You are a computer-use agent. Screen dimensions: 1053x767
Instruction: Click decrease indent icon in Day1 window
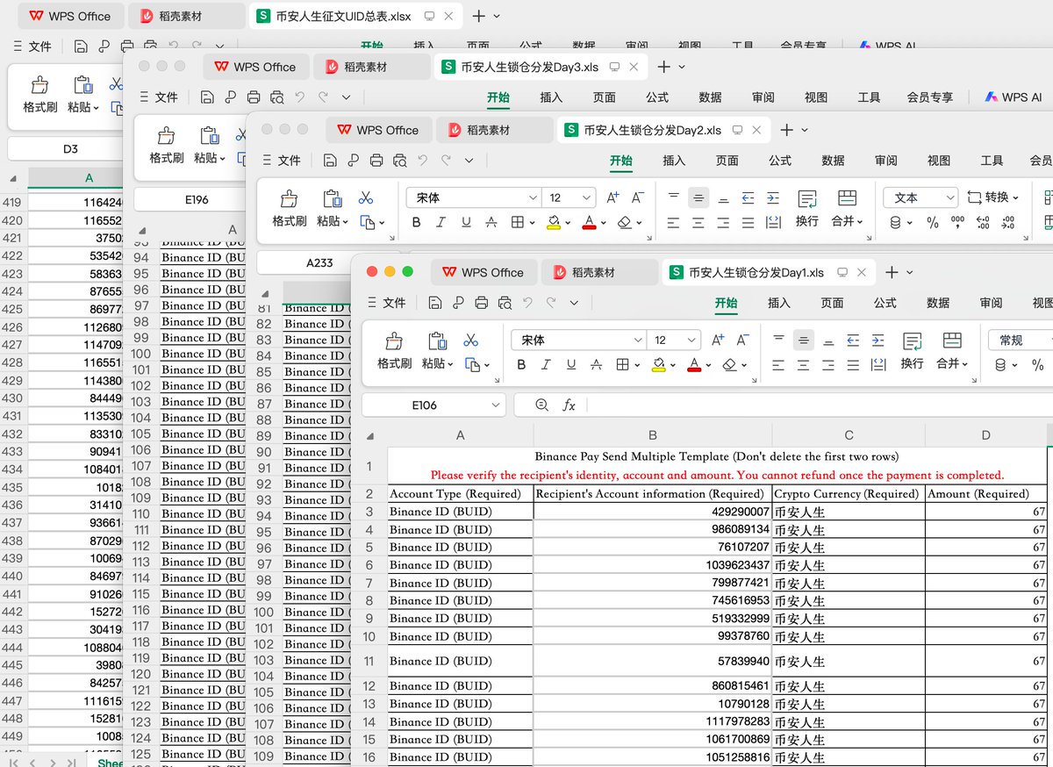click(x=853, y=340)
